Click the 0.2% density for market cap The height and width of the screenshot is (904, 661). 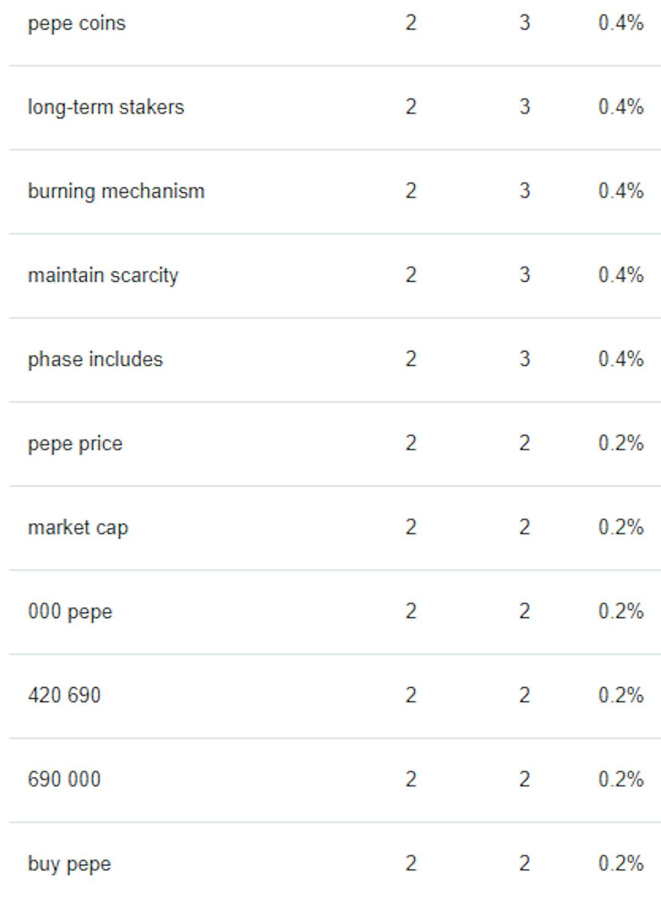(621, 527)
